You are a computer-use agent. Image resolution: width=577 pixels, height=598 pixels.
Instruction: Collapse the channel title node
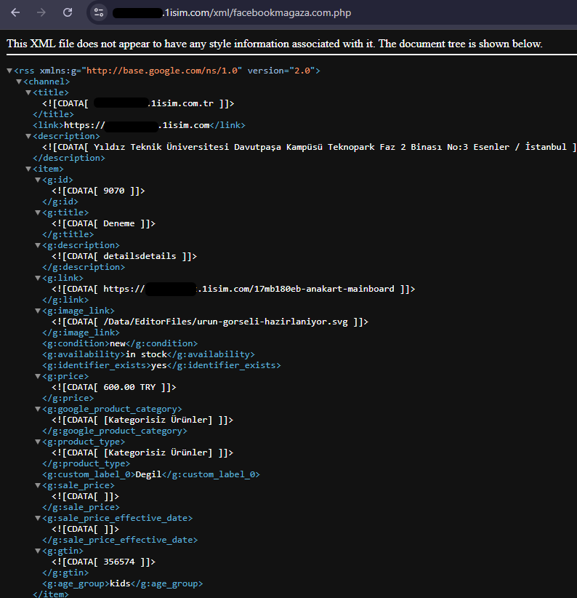[x=28, y=92]
